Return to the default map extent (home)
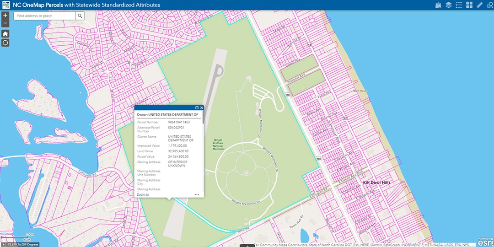 (5, 34)
